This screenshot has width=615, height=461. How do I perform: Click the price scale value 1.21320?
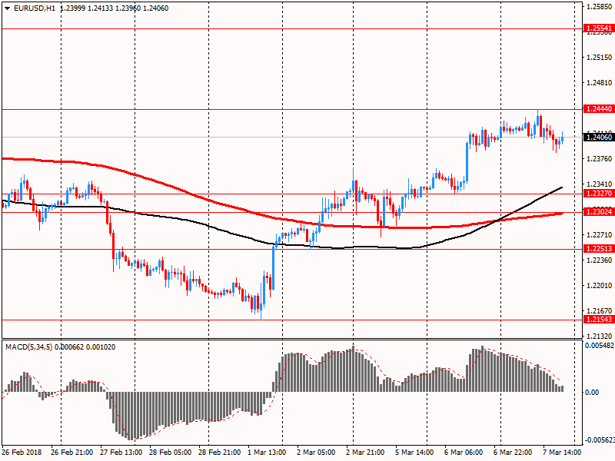[x=600, y=337]
